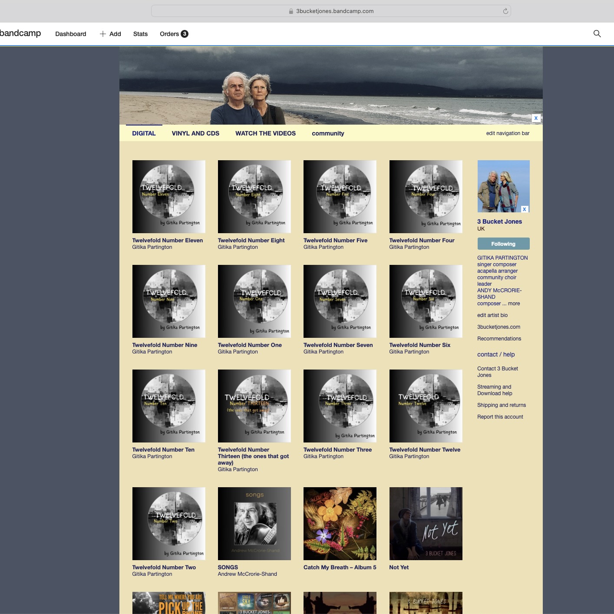Click the browser address bar URL
Image resolution: width=614 pixels, height=614 pixels.
(334, 11)
